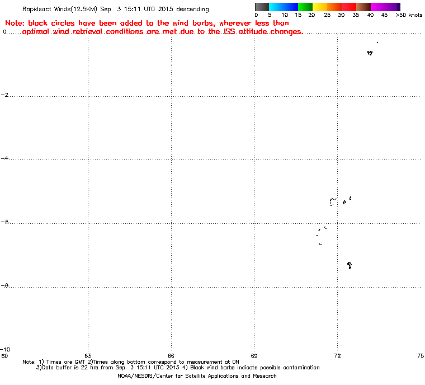Click the legend label '40'
Screen dimensions: 425x385
click(x=371, y=15)
